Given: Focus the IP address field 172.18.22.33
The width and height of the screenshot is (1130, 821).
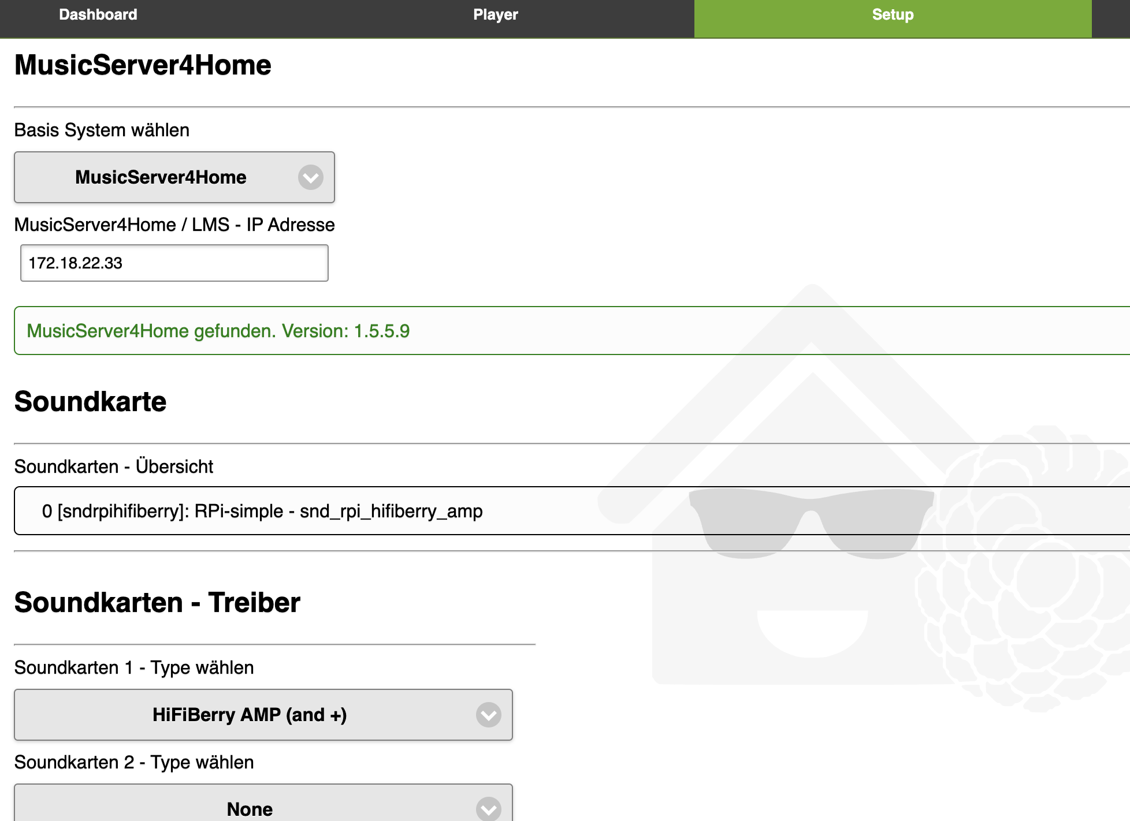Looking at the screenshot, I should [174, 263].
